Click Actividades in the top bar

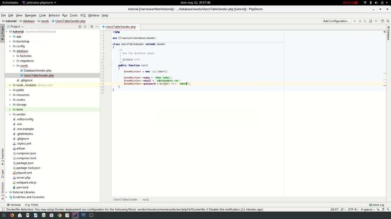pyautogui.click(x=10, y=2)
